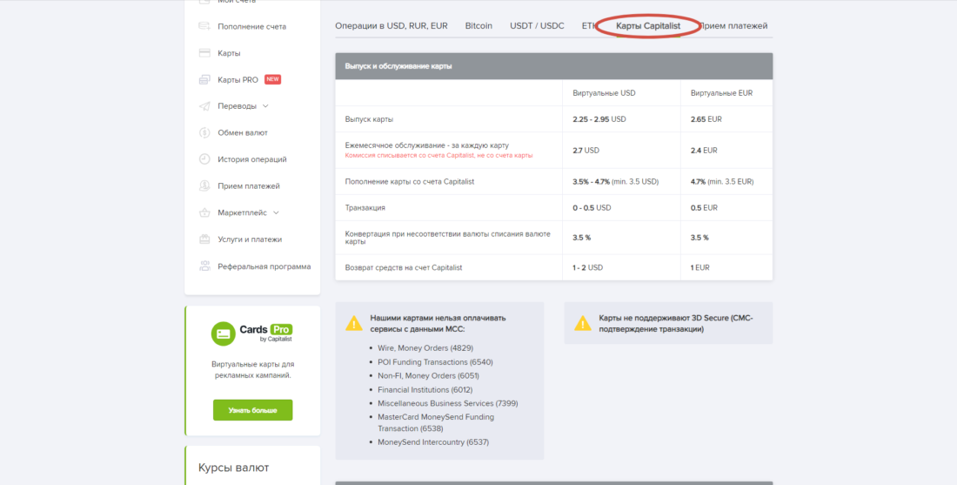Click MoneySend Intercountry (6537) item
Image resolution: width=957 pixels, height=485 pixels.
[433, 441]
